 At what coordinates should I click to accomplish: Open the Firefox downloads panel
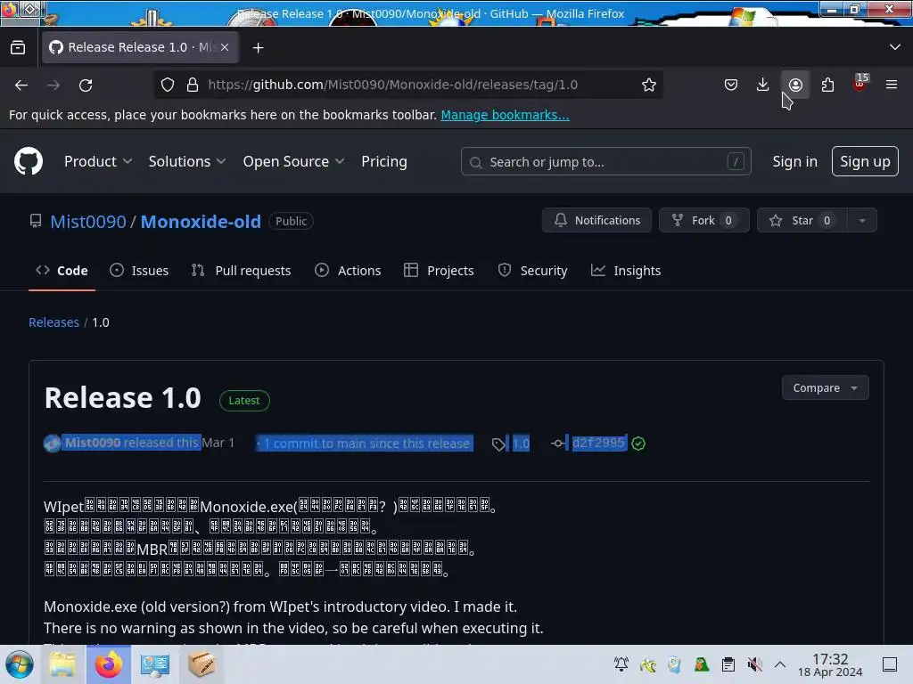pos(763,85)
